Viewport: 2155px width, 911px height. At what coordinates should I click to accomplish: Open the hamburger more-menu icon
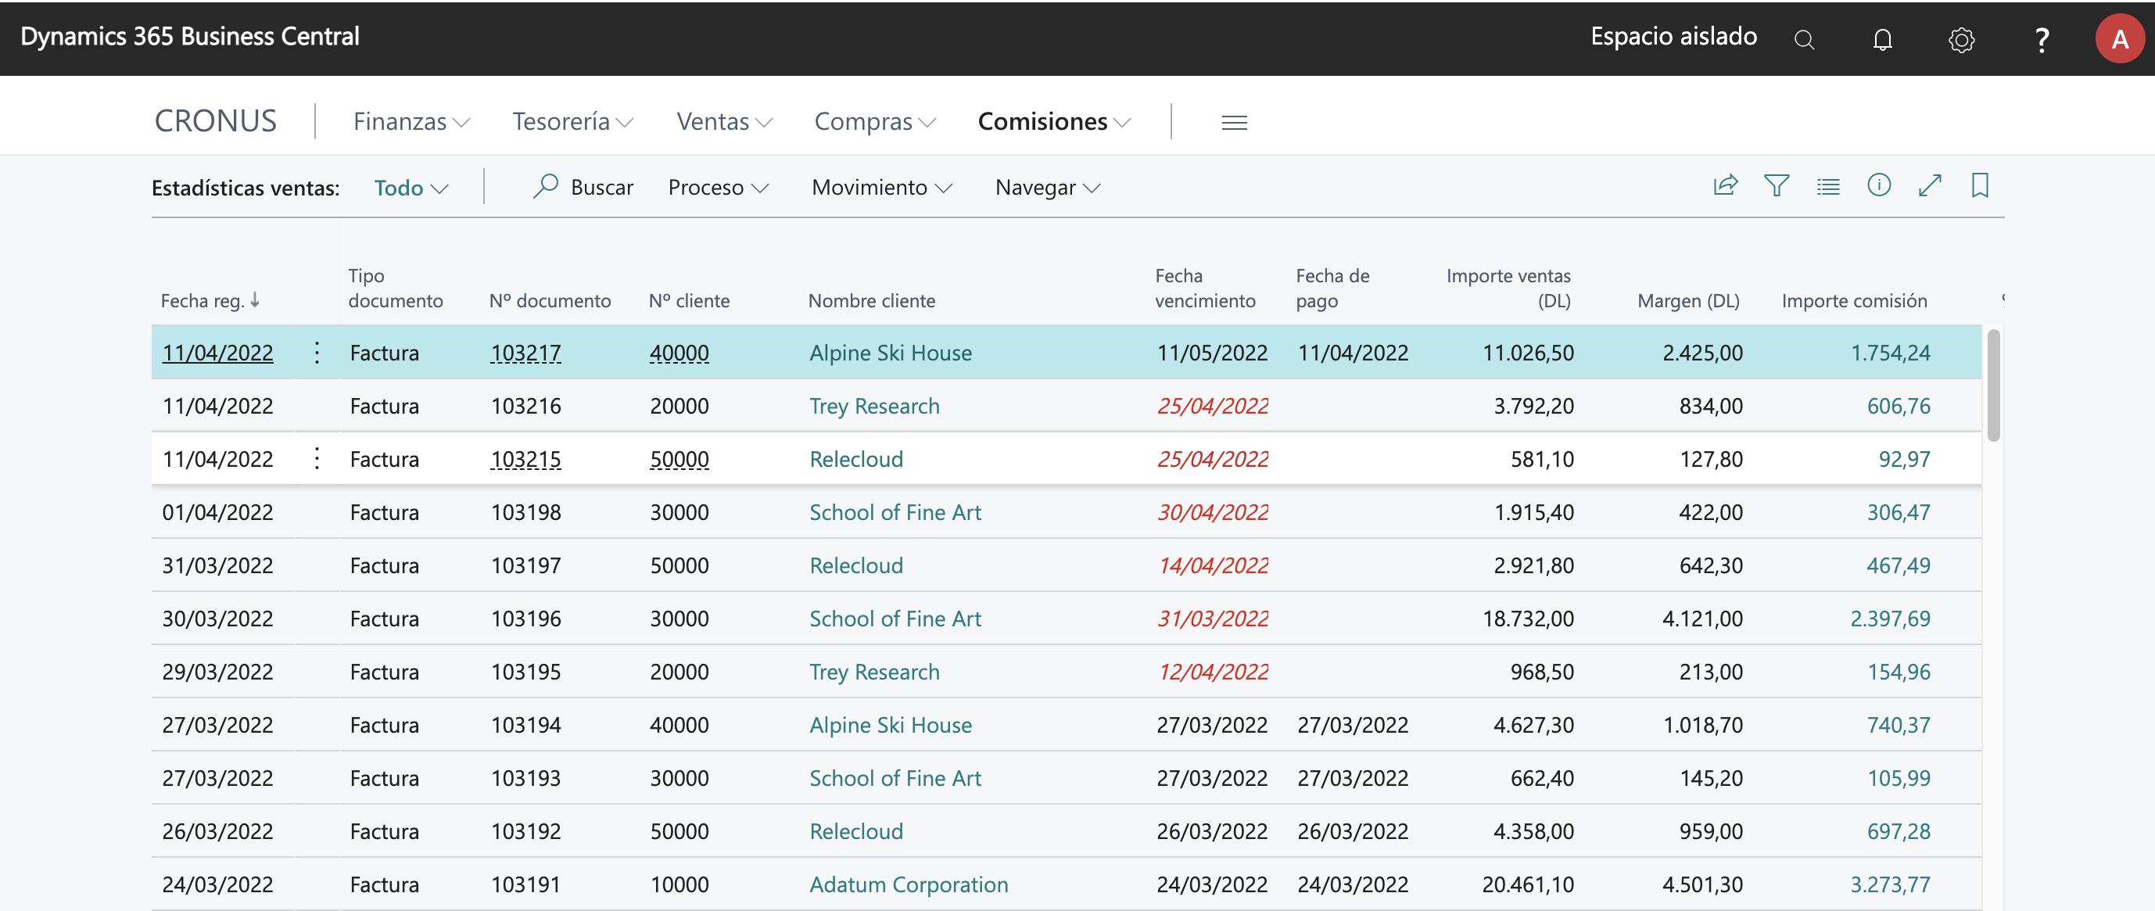coord(1234,122)
